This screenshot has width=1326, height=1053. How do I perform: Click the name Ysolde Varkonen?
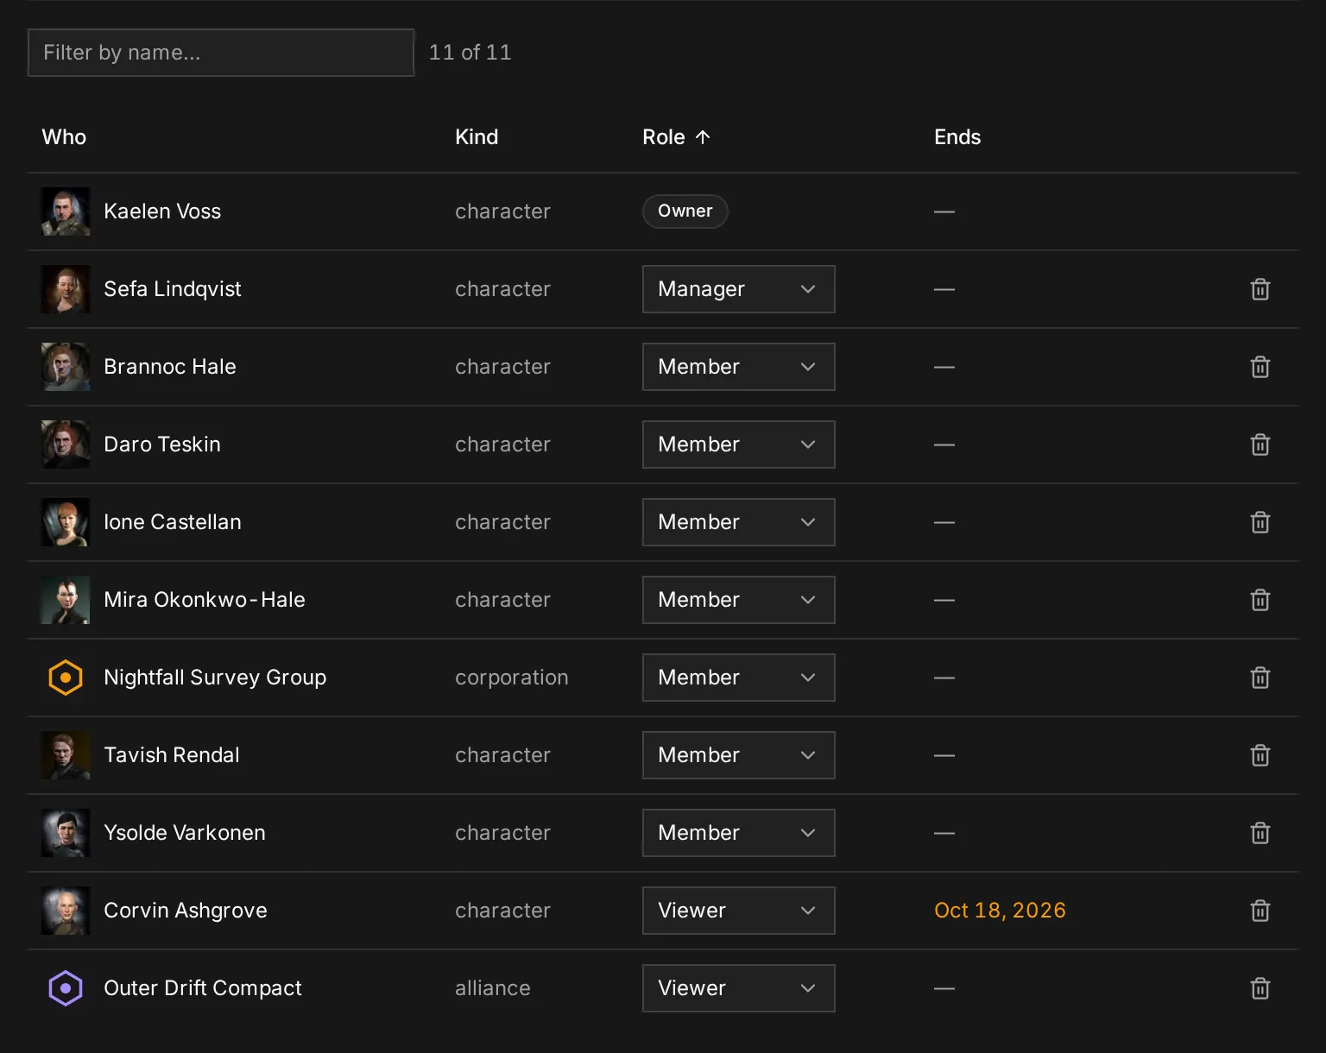[x=185, y=833]
